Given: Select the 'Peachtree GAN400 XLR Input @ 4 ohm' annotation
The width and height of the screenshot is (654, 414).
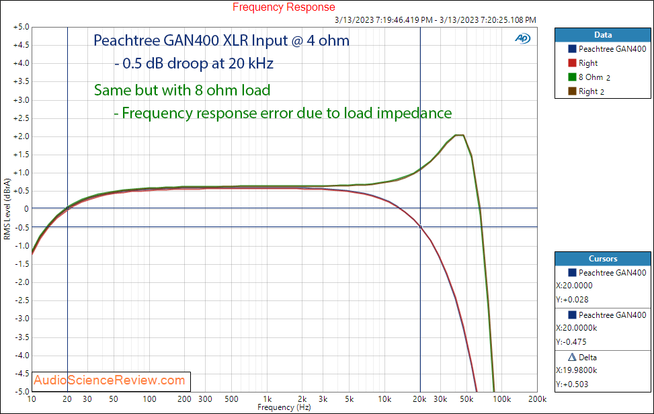Looking at the screenshot, I should [222, 40].
